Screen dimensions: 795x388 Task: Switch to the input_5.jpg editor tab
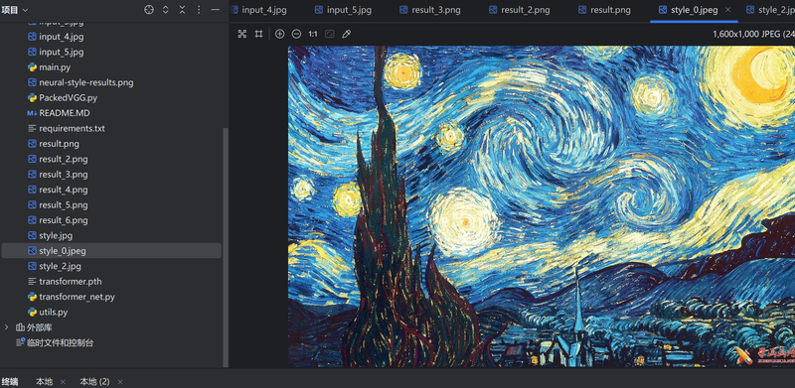(x=343, y=10)
